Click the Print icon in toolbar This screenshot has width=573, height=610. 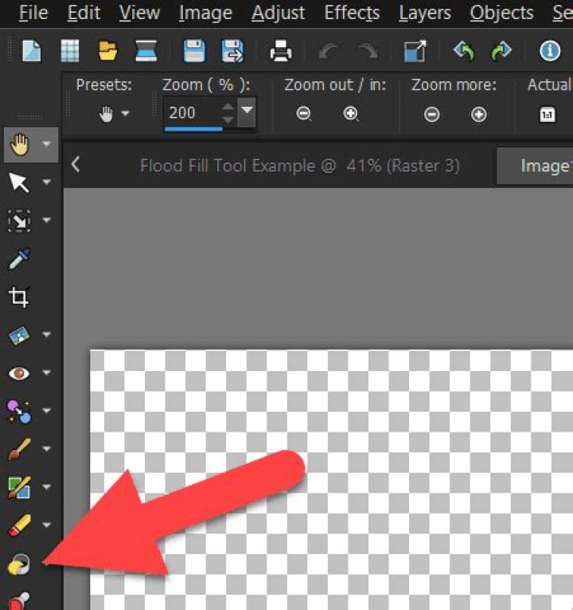pos(280,52)
